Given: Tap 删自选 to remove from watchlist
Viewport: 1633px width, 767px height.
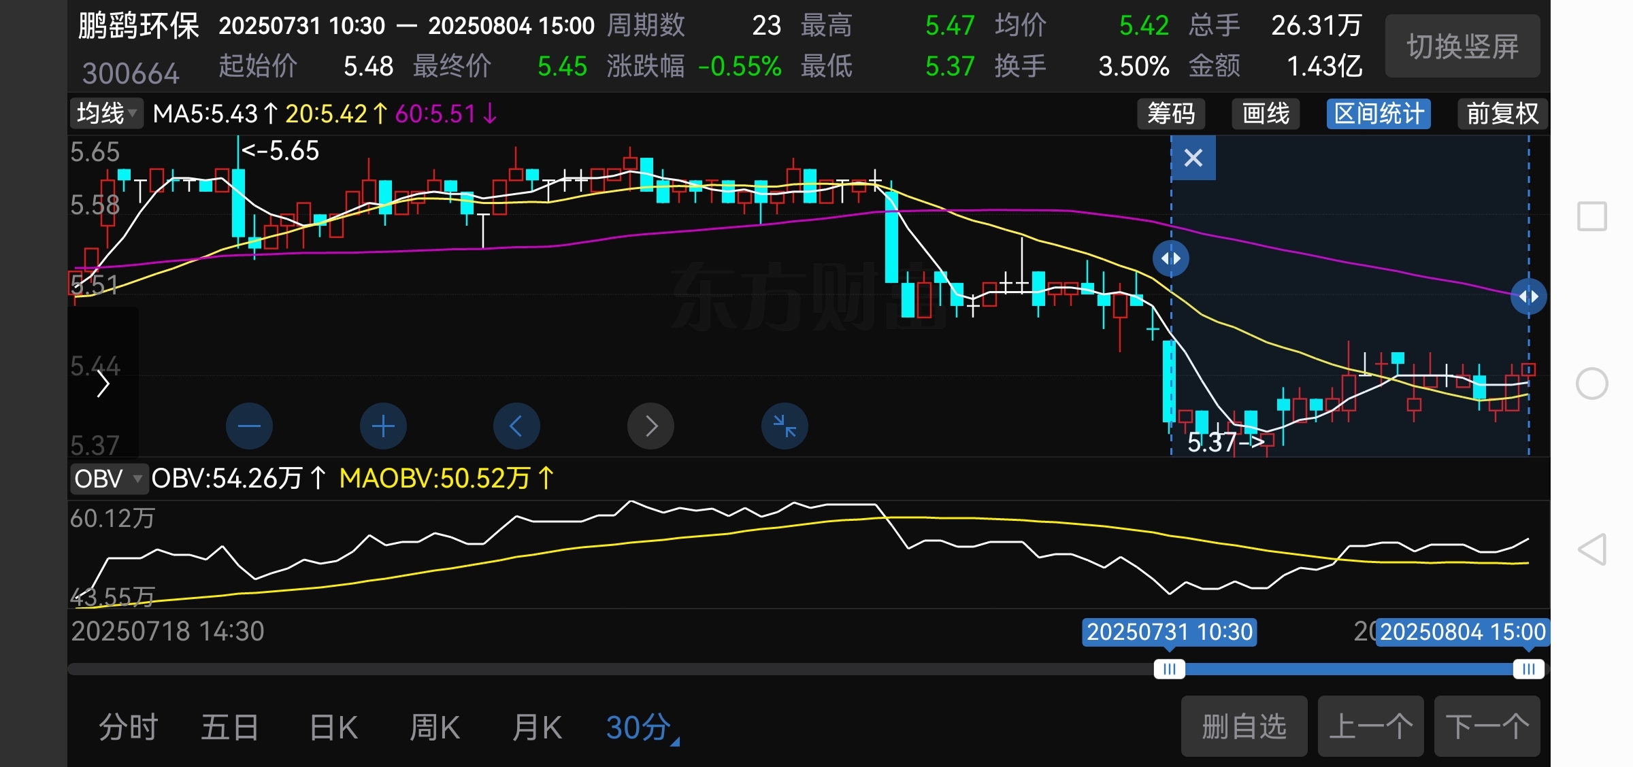Looking at the screenshot, I should click(1244, 726).
